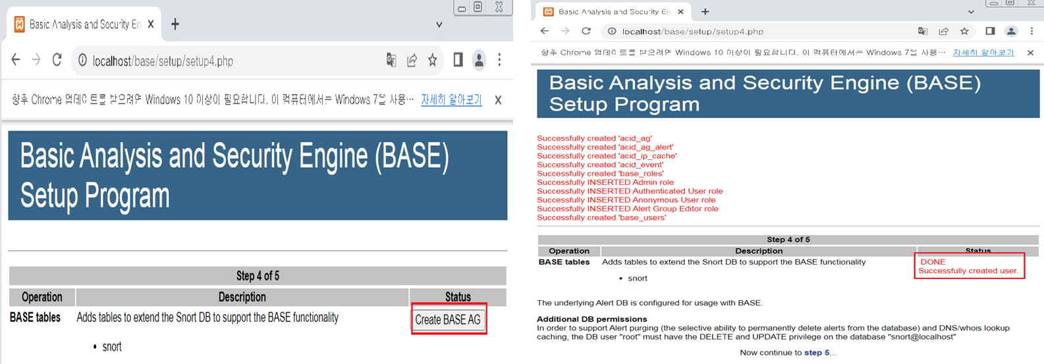1044x364 pixels.
Task: Click right window address bar URL
Action: pyautogui.click(x=693, y=32)
